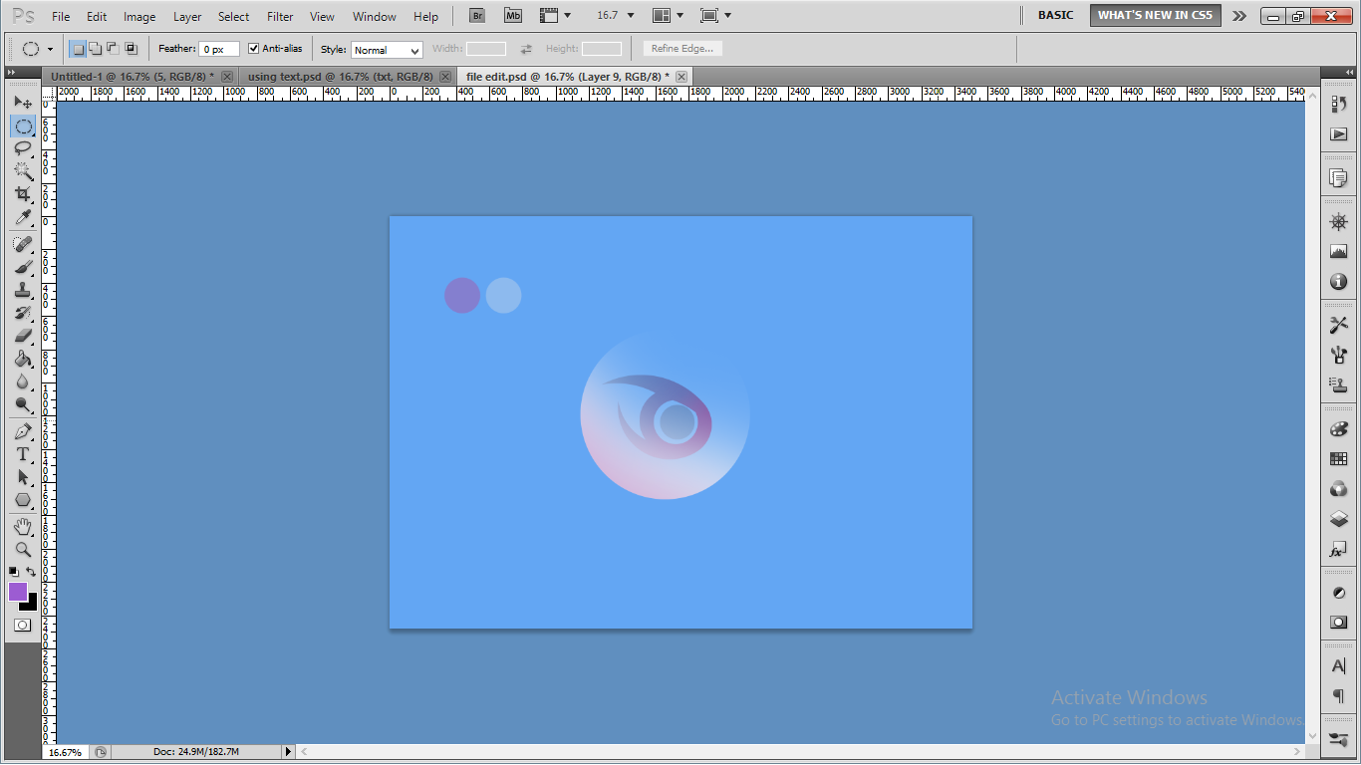Select the Brush tool
This screenshot has height=765, width=1361.
[22, 267]
